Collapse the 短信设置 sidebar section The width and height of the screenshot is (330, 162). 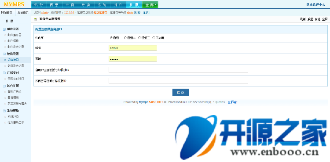click(4, 54)
